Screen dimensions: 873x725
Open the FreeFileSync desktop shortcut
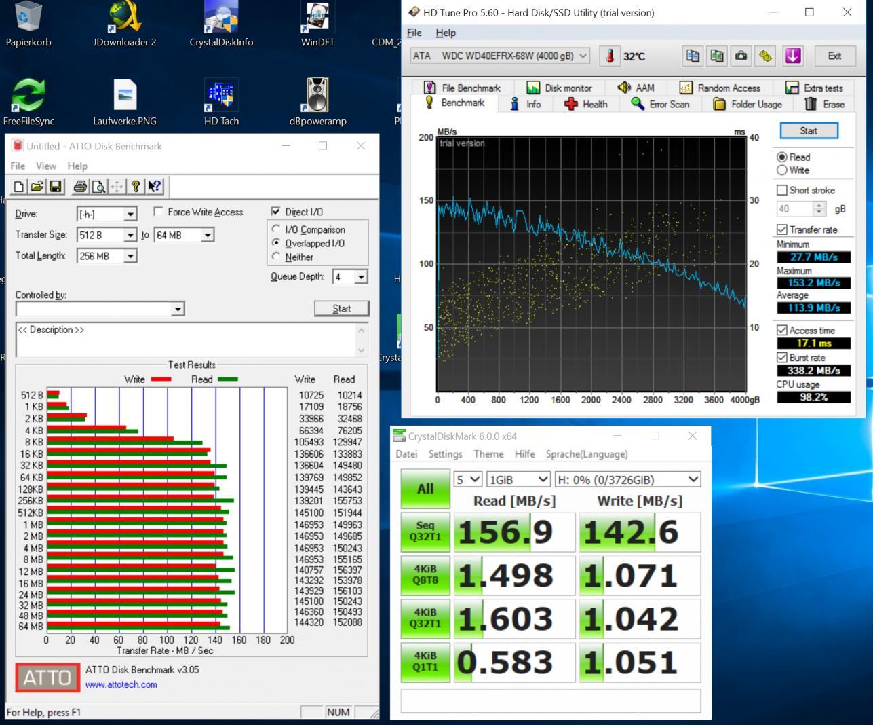point(28,103)
